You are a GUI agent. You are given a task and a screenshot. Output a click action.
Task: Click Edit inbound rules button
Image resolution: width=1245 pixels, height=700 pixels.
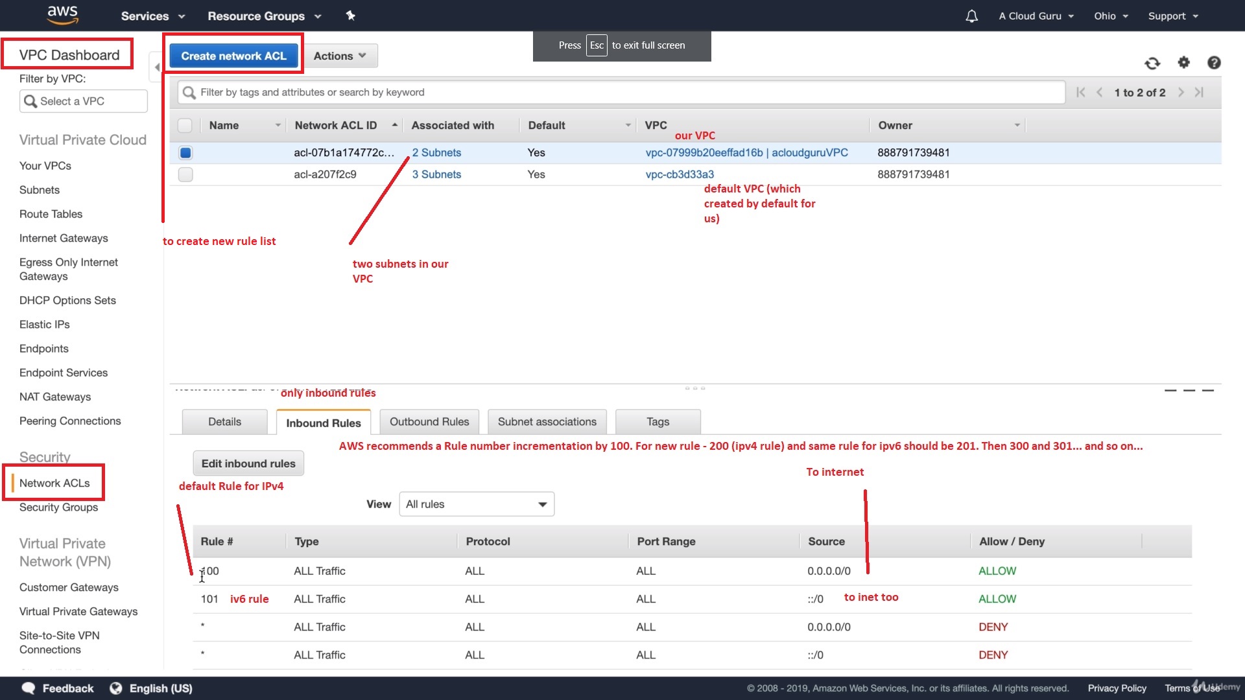click(248, 463)
